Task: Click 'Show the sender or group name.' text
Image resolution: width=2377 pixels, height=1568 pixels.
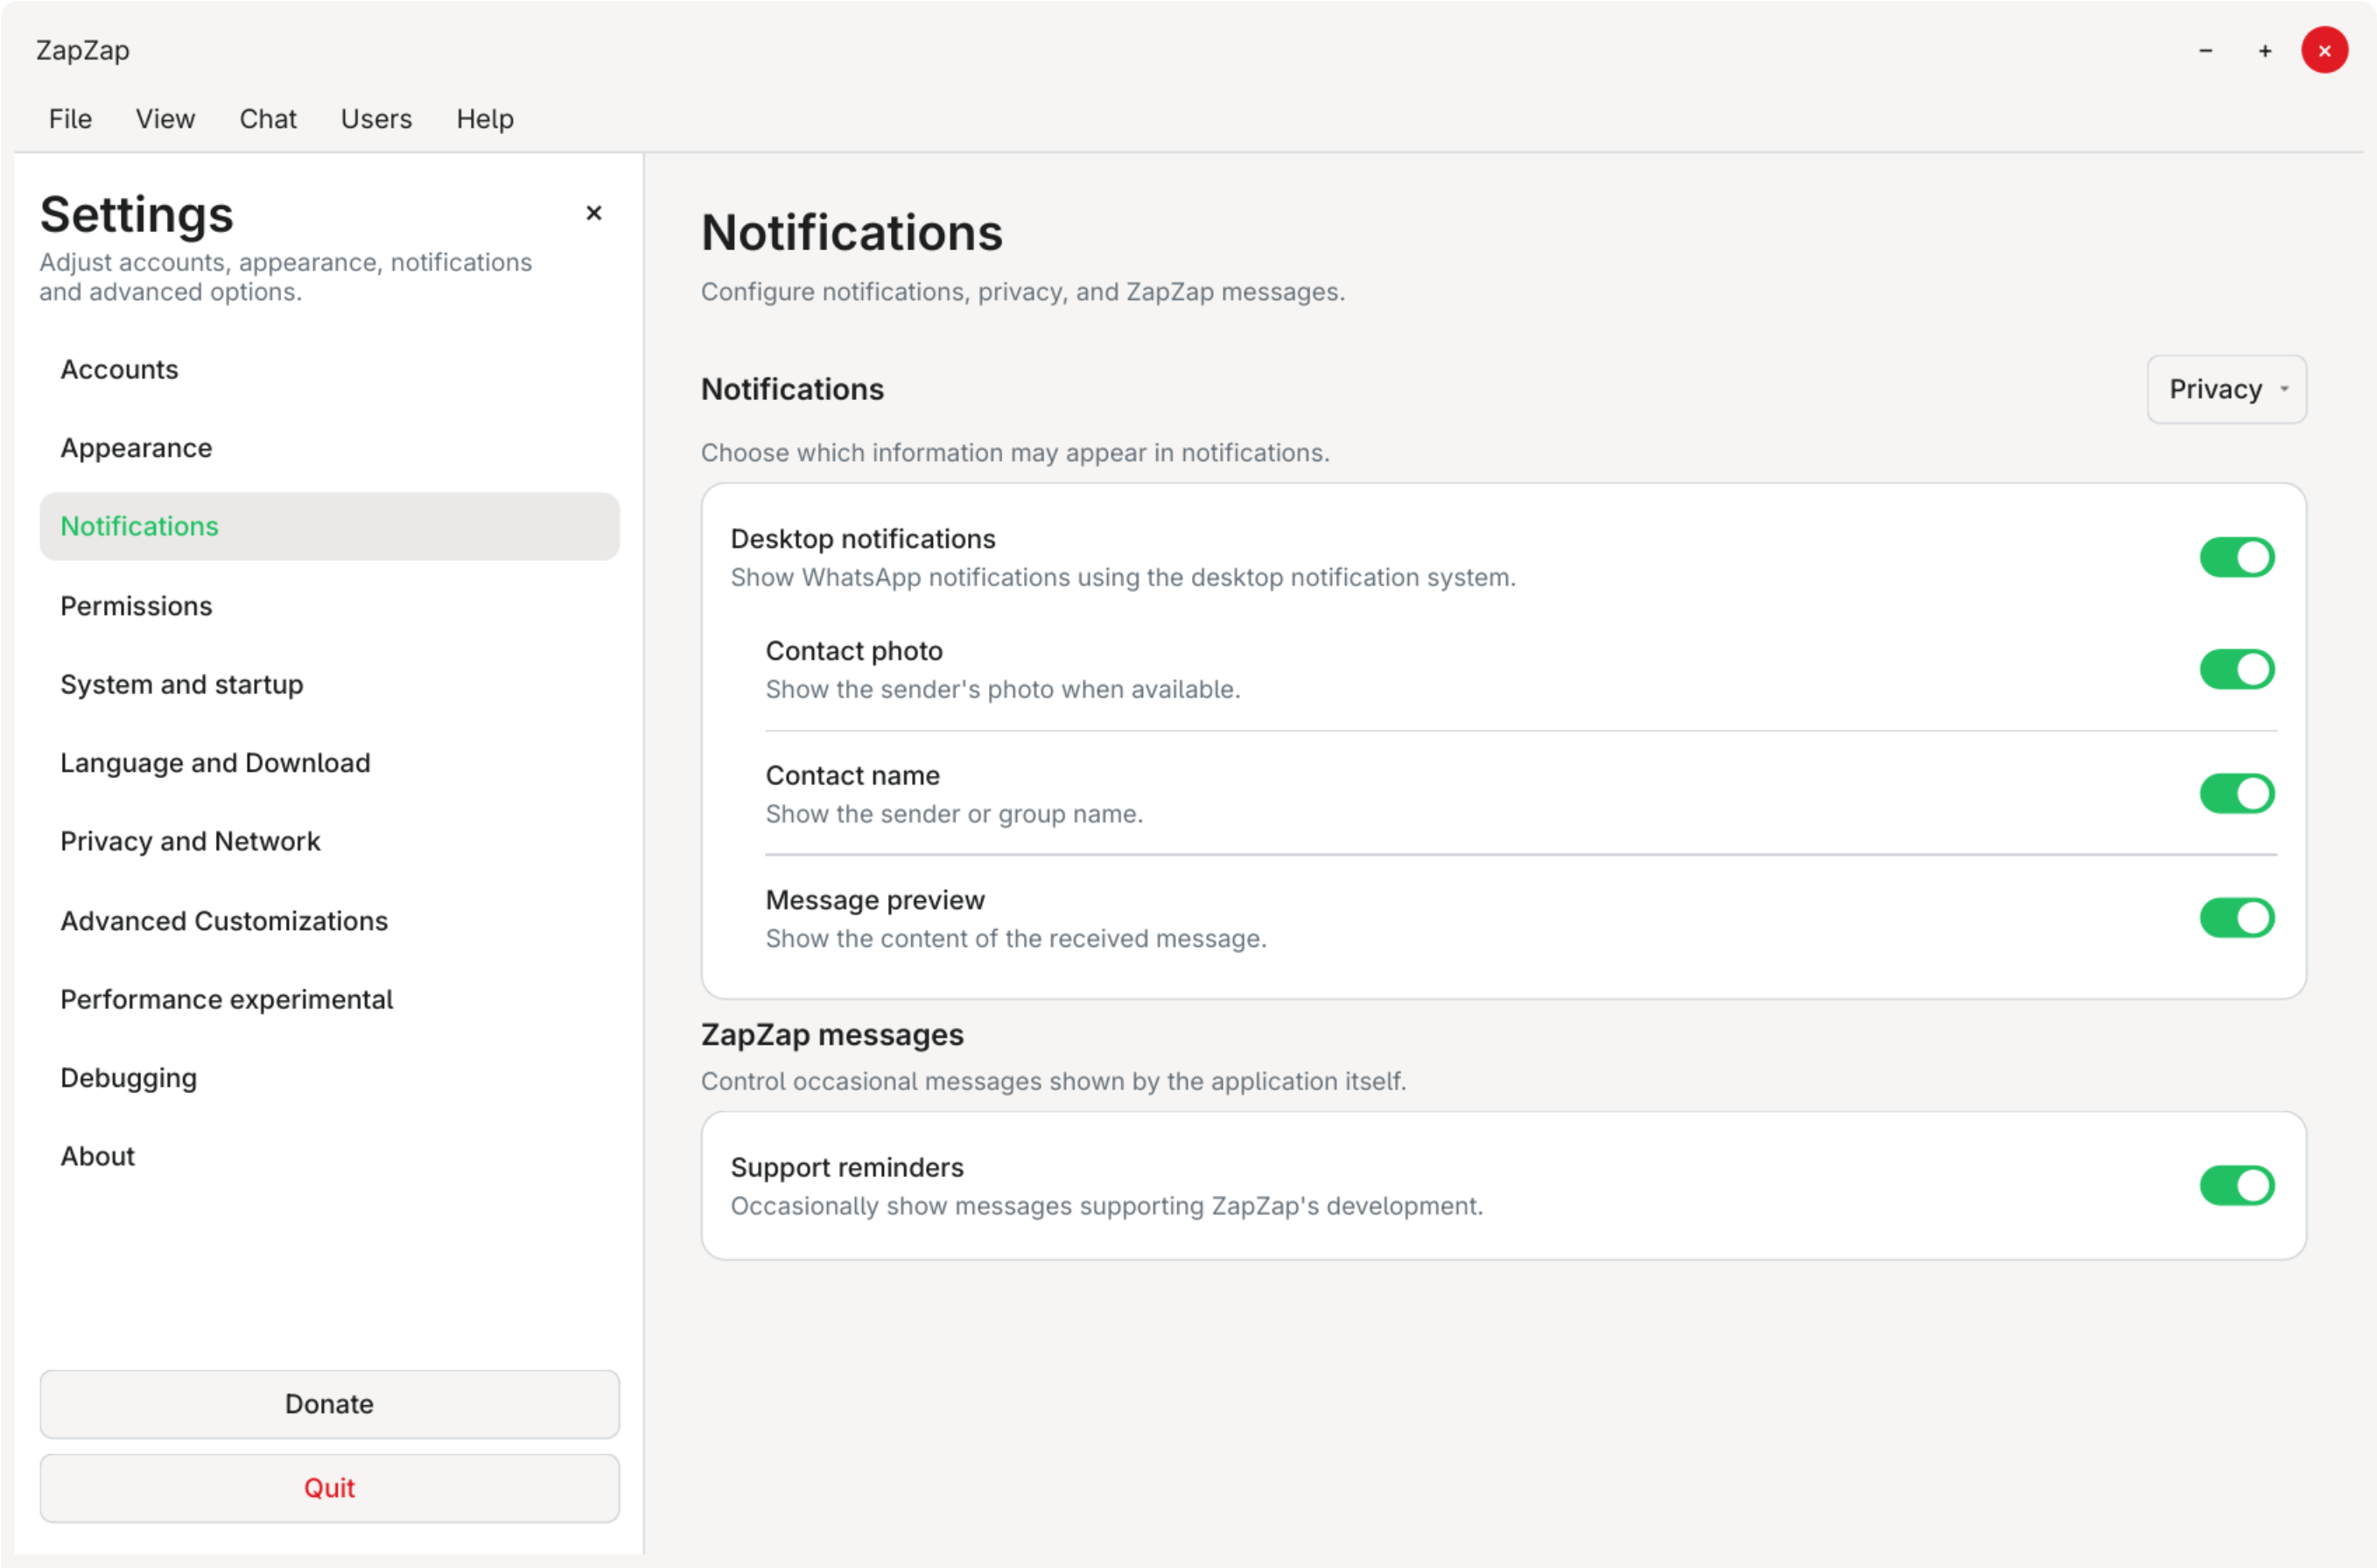Action: pyautogui.click(x=954, y=814)
